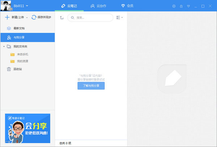This screenshot has width=217, height=147.
Task: Collapse the 我的文件夹 tree arrow
Action: pos(4,46)
